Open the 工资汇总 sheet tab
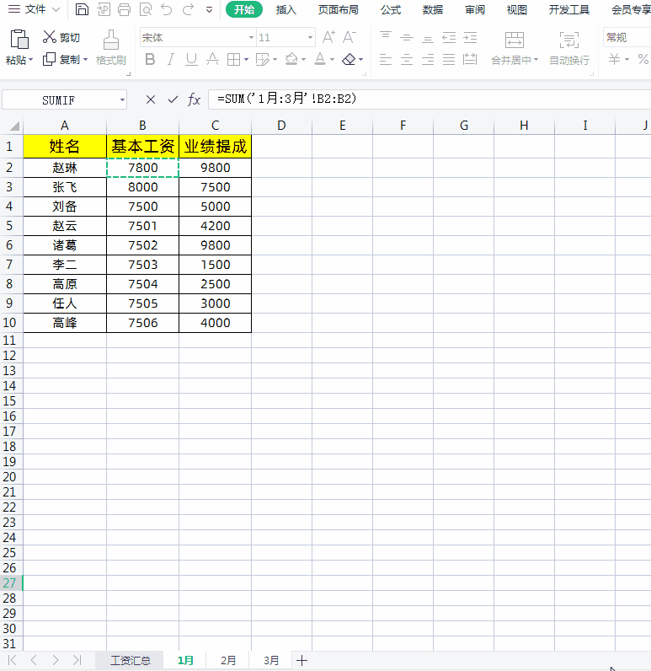This screenshot has width=651, height=671. click(x=131, y=660)
